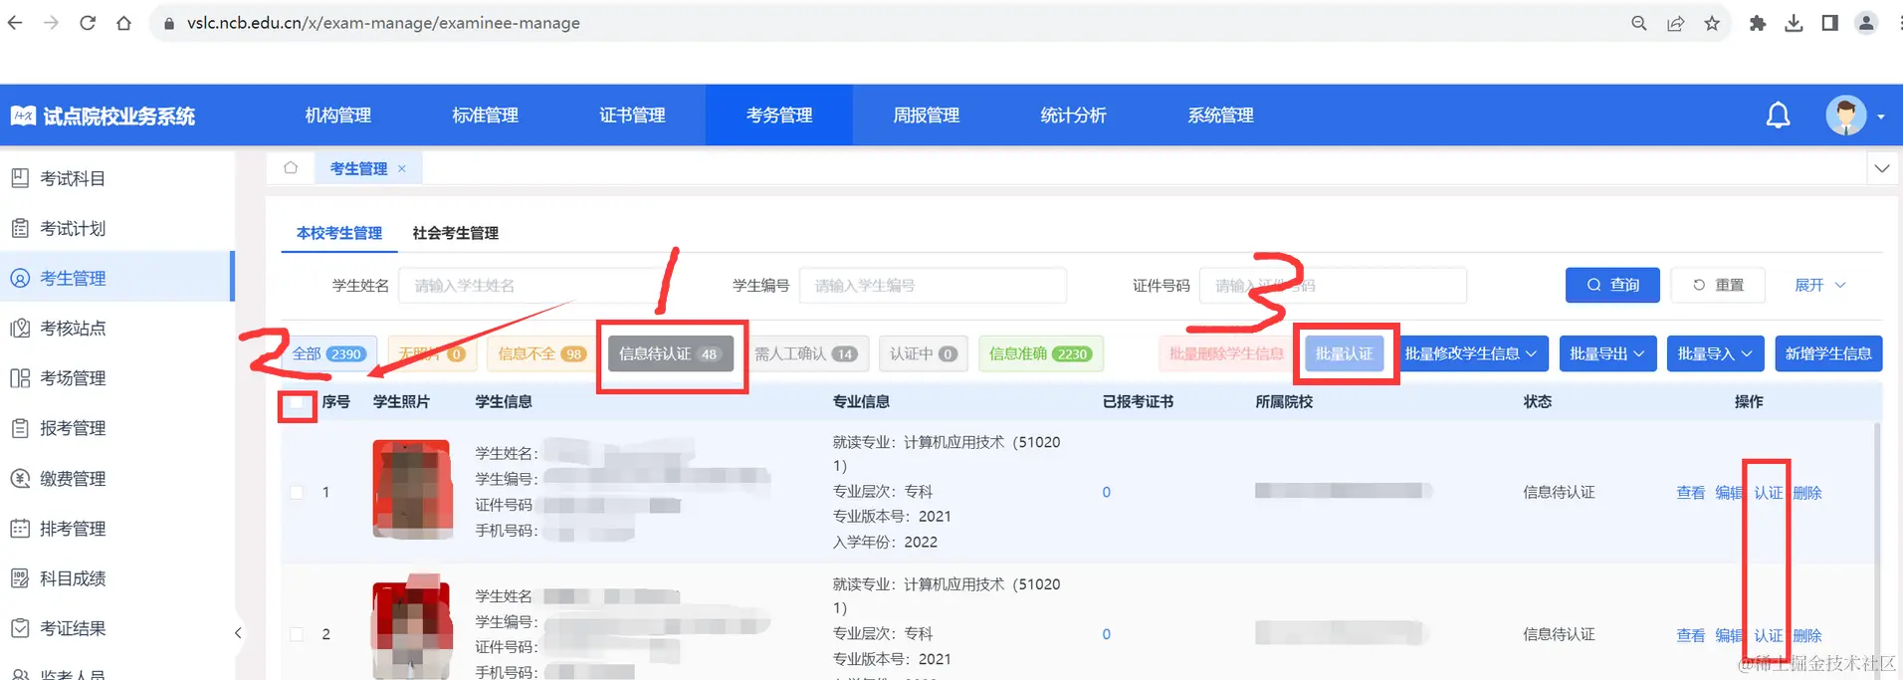
Task: Filter by 信息待认证 48
Action: coord(670,353)
